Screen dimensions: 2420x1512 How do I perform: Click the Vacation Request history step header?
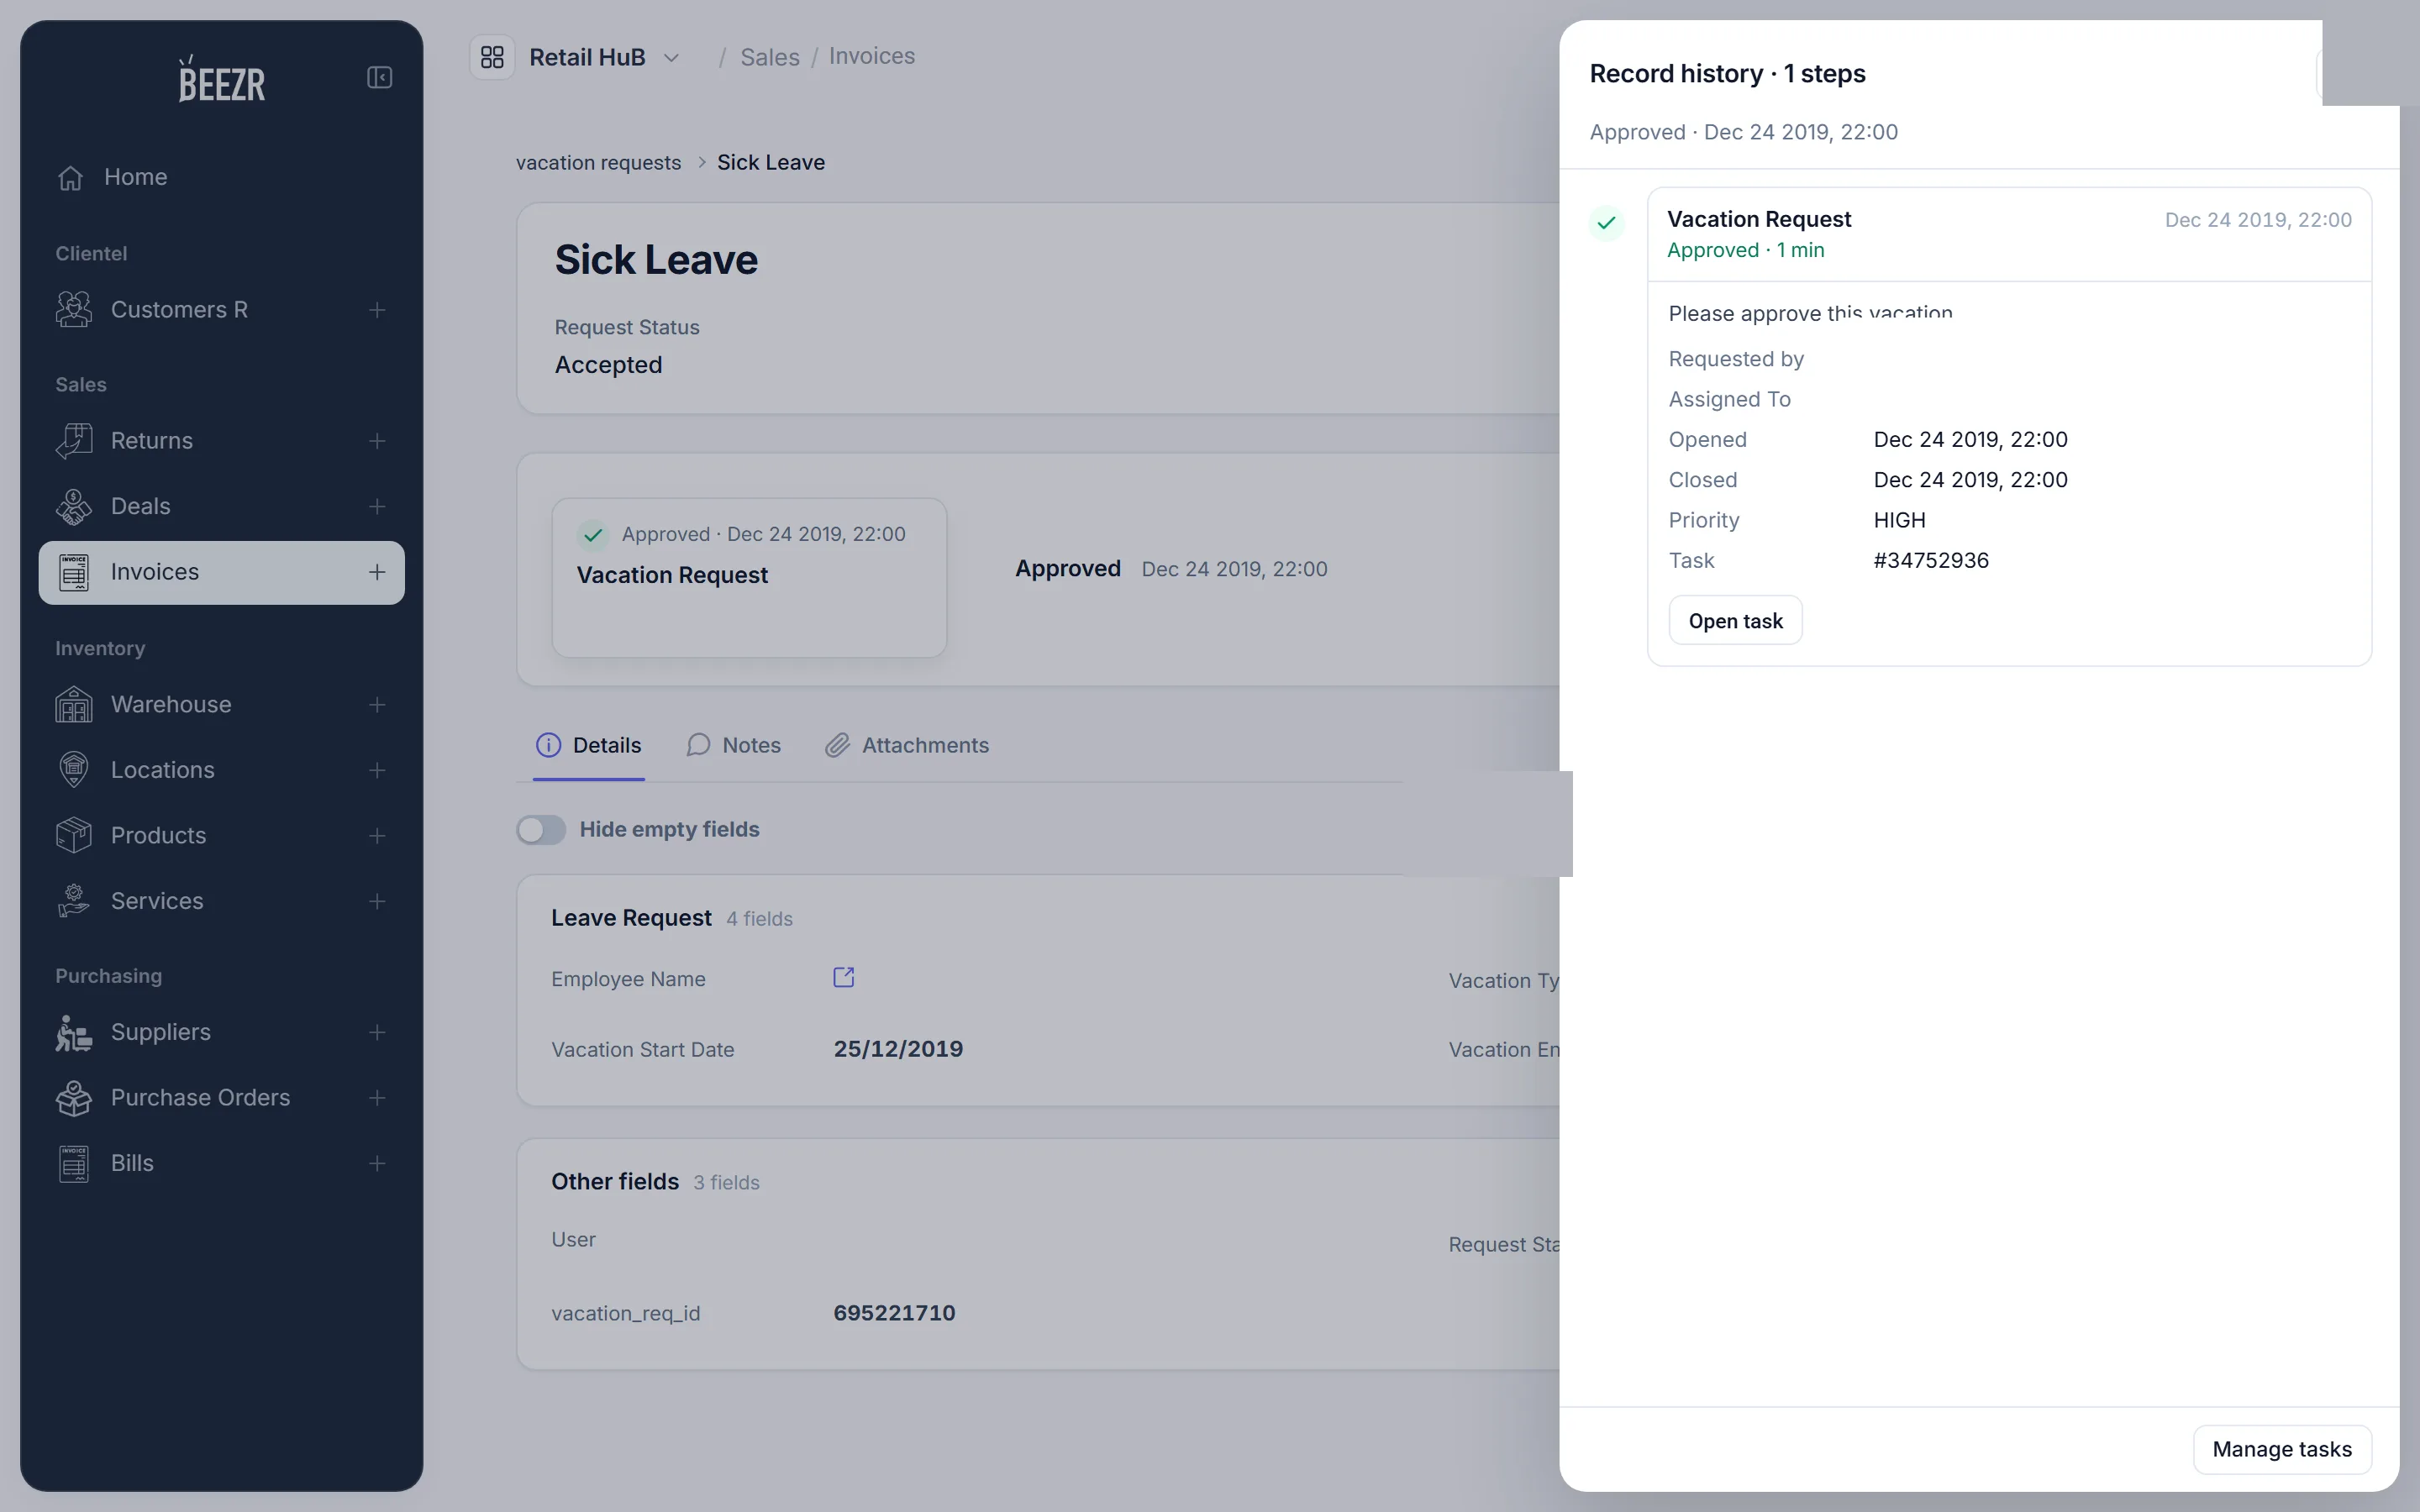pos(2009,234)
